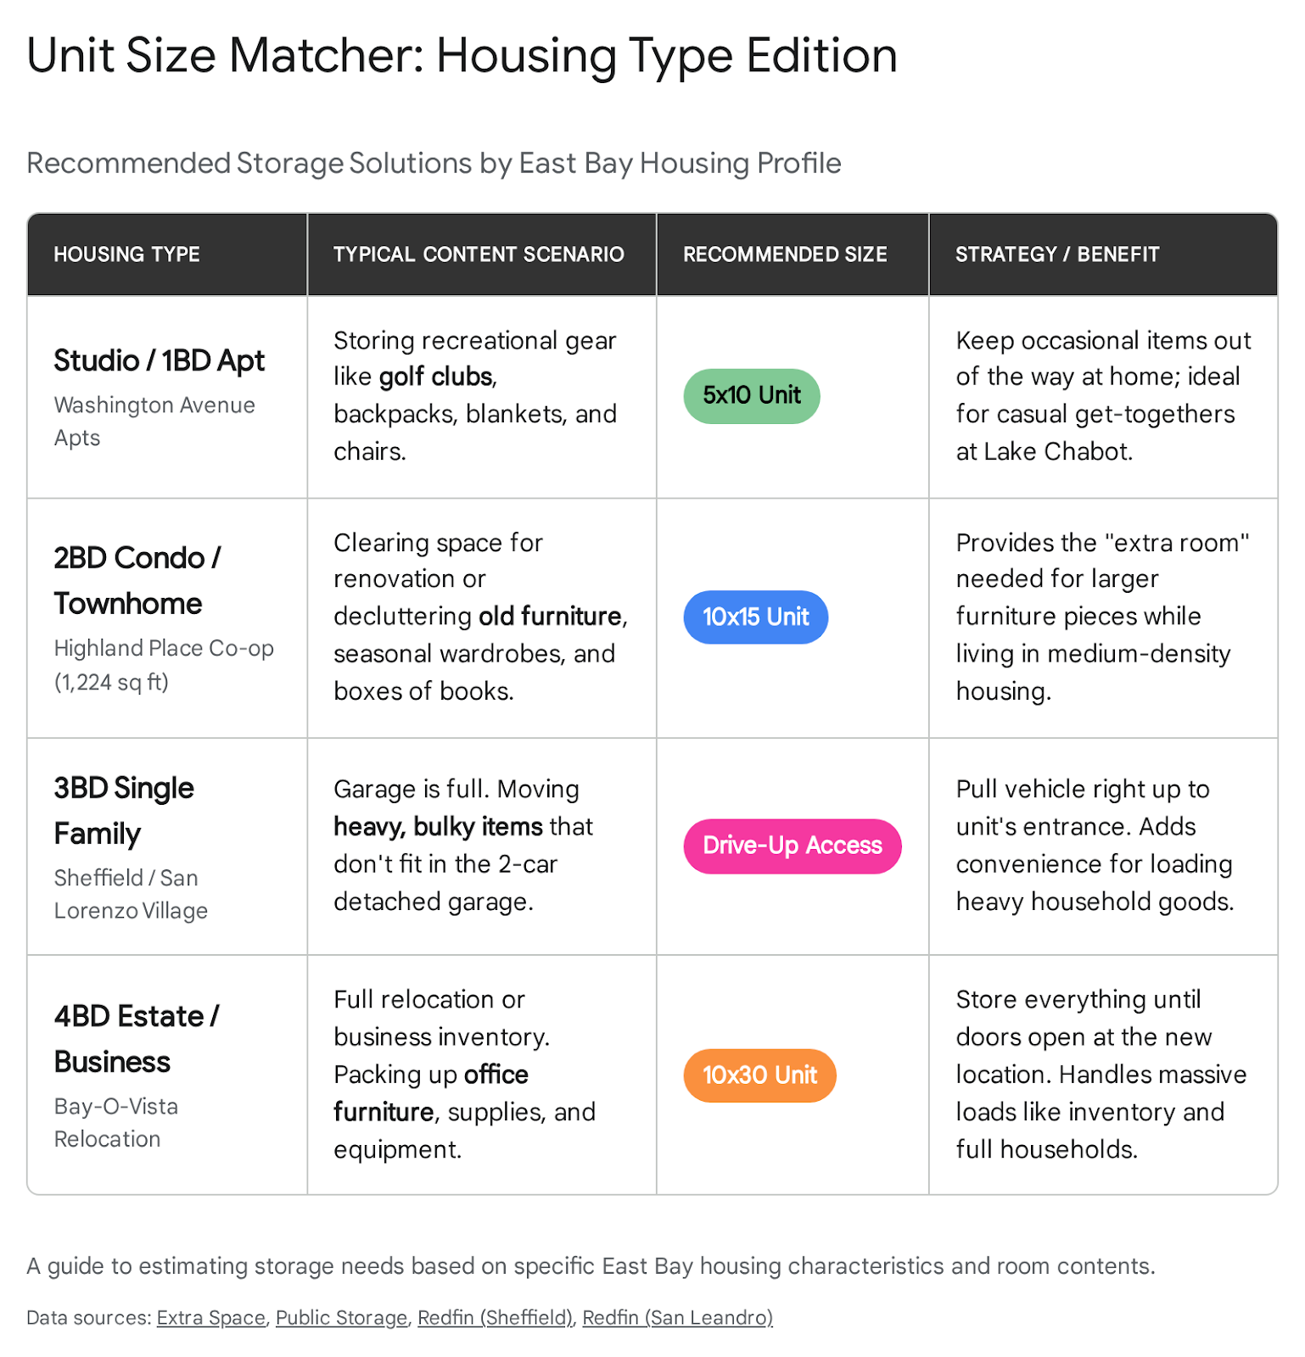
Task: Click the Recommended Size column header
Action: [x=785, y=254]
